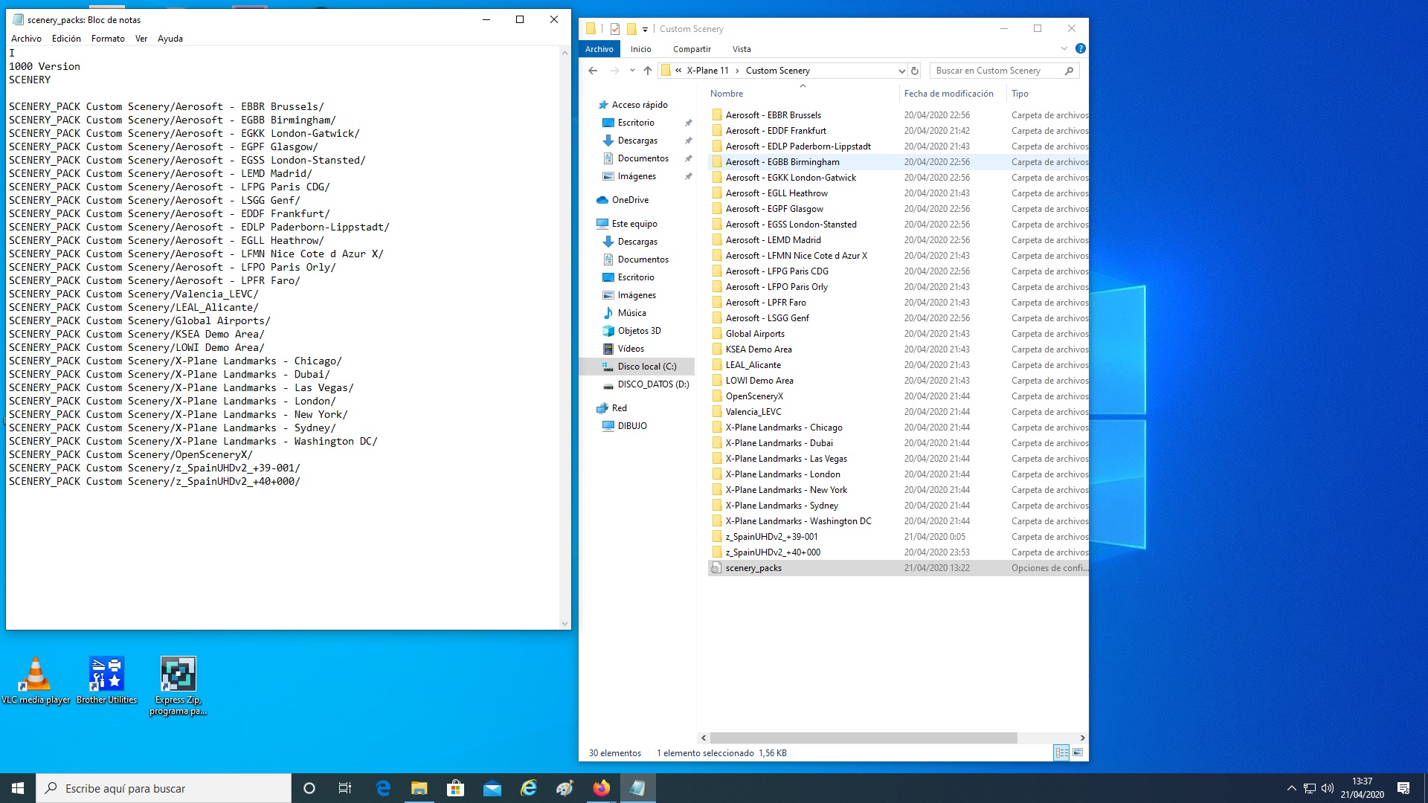Open Explorer Archivo tab

coord(599,49)
